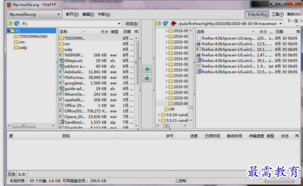Select the 4Steps.xls file icon
This screenshot has height=186, width=303.
click(x=61, y=61)
